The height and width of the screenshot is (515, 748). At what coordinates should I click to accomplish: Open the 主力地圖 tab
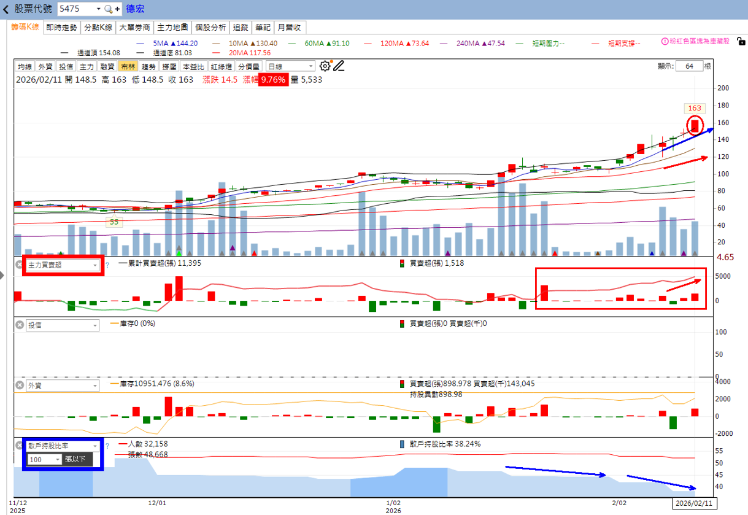[172, 28]
